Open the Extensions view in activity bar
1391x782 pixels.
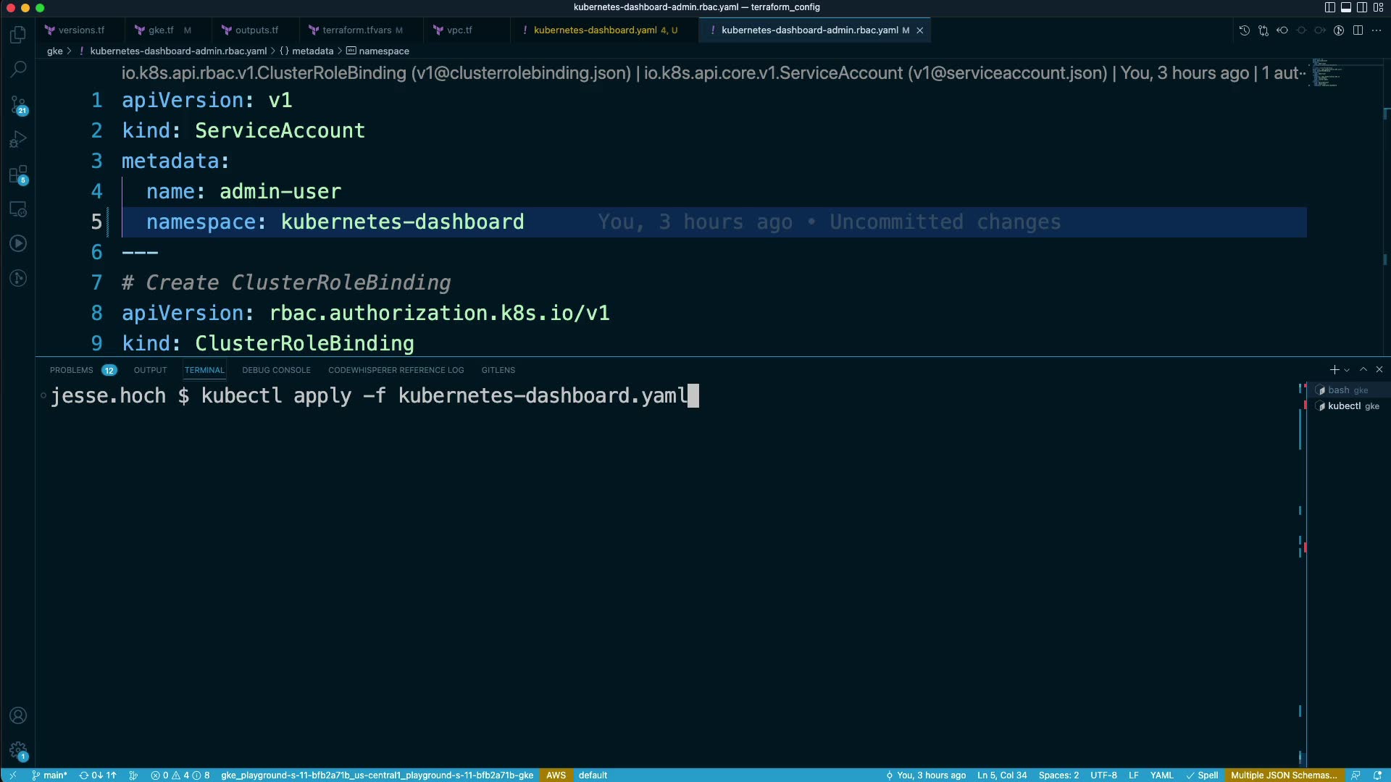tap(18, 175)
